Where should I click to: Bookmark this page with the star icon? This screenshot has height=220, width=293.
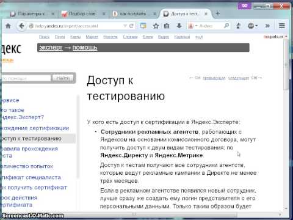156,26
